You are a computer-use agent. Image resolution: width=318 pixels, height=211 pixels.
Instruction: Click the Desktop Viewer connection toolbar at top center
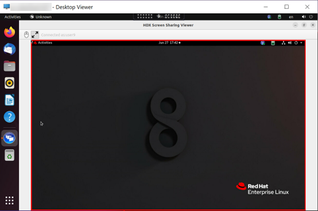coord(158,17)
